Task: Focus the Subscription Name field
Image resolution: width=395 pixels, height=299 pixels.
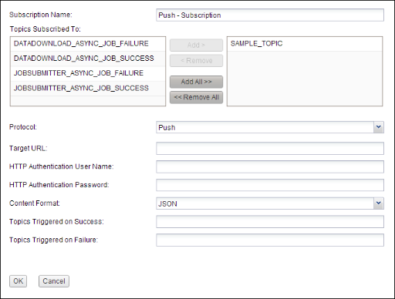Action: click(270, 15)
